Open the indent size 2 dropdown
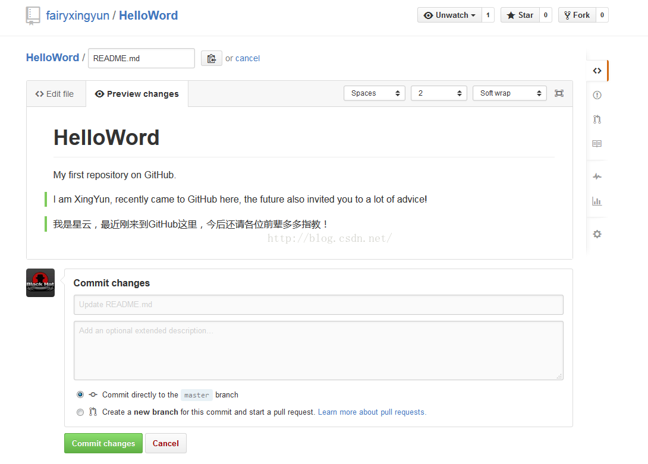 pos(439,93)
